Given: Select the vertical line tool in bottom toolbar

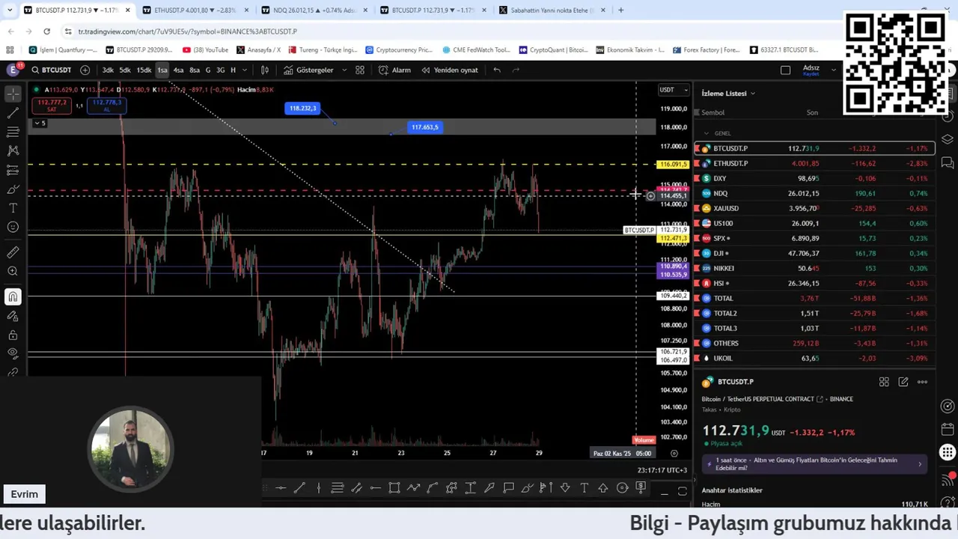Looking at the screenshot, I should click(318, 488).
